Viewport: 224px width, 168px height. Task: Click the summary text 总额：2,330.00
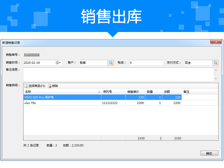click(73, 145)
